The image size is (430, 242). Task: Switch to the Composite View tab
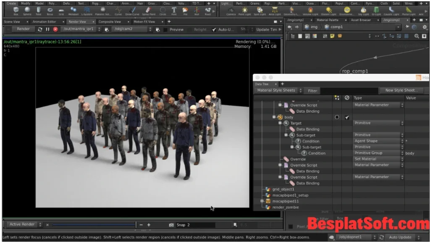pos(110,21)
